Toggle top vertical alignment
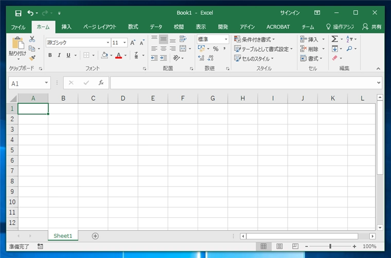This screenshot has width=391, height=258. pos(154,39)
